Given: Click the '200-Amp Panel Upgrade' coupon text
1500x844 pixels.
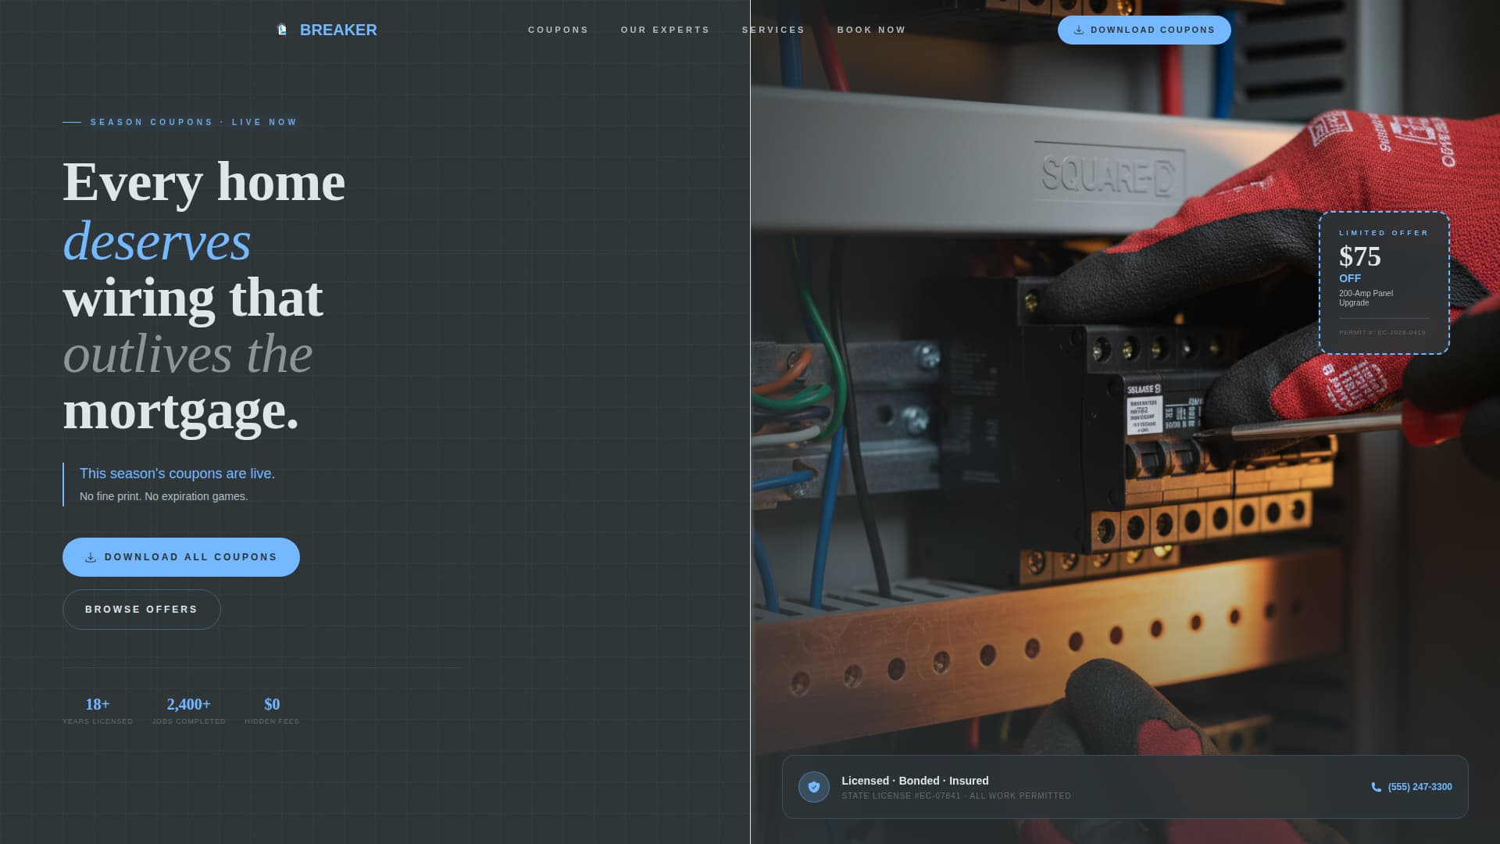Looking at the screenshot, I should [x=1366, y=298].
